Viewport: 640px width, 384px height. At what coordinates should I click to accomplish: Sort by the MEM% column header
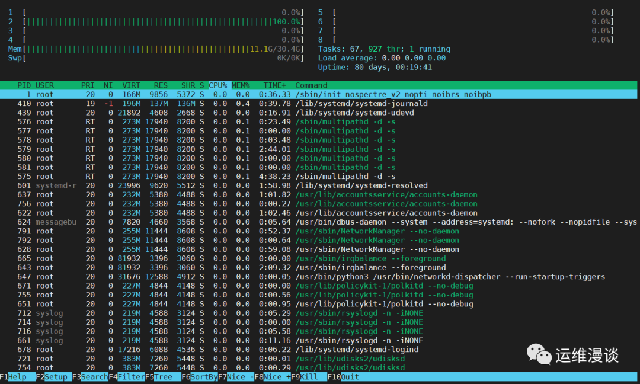click(x=241, y=85)
